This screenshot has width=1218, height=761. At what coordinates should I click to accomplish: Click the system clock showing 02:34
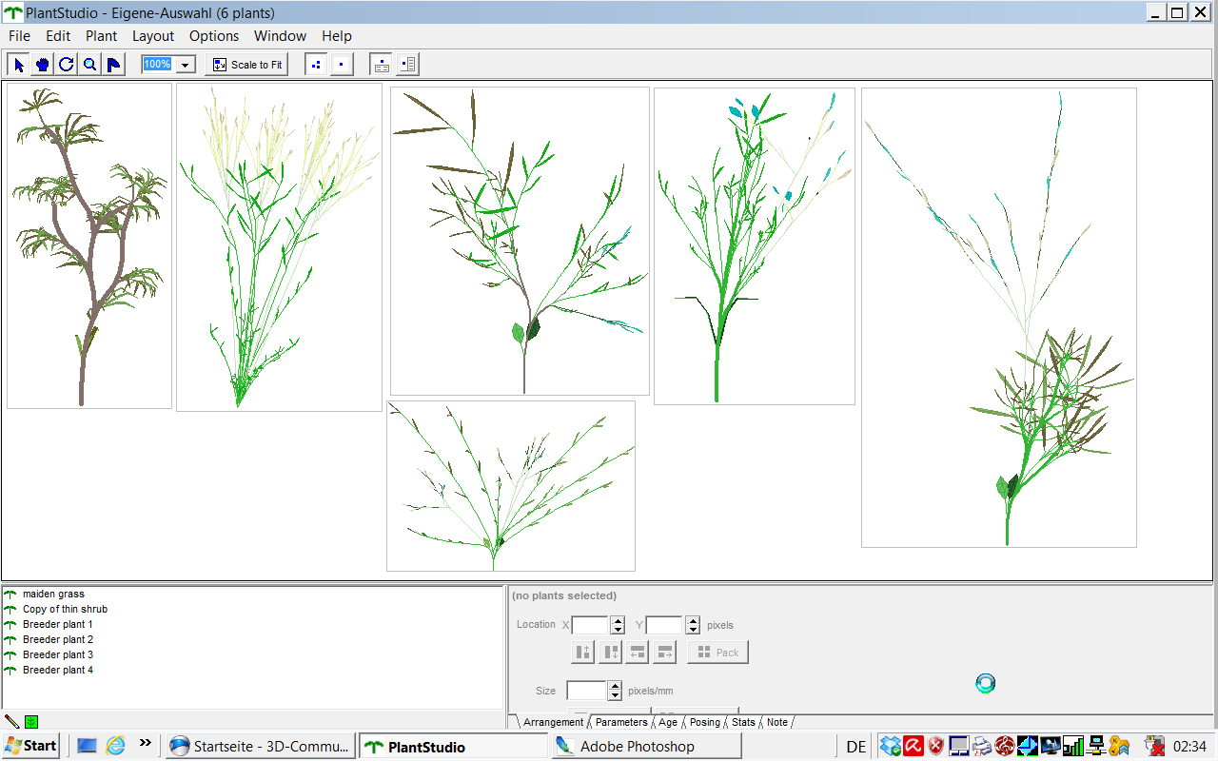tap(1190, 747)
